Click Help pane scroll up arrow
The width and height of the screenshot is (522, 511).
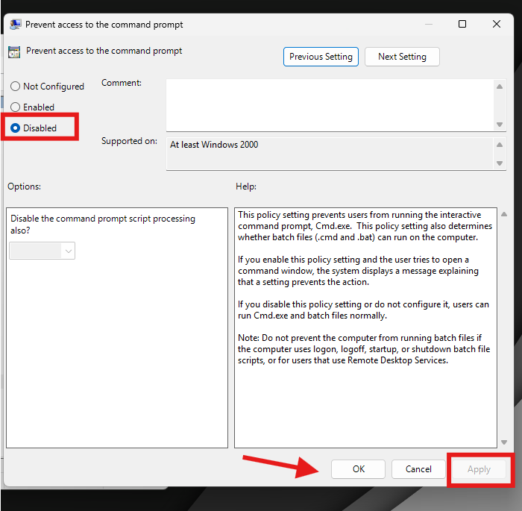(504, 214)
